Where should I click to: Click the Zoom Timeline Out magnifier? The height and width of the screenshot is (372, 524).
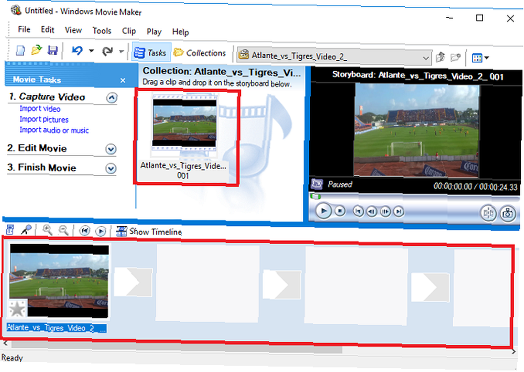63,231
